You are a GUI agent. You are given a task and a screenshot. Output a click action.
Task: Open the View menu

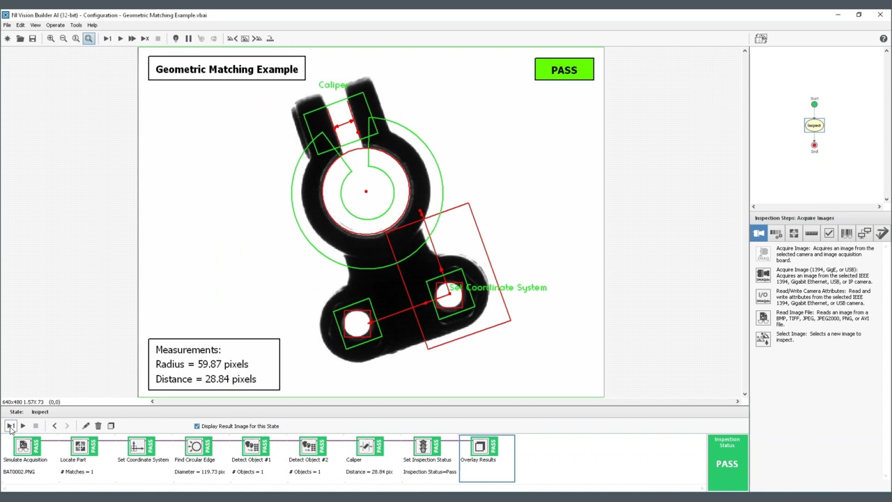(x=35, y=25)
